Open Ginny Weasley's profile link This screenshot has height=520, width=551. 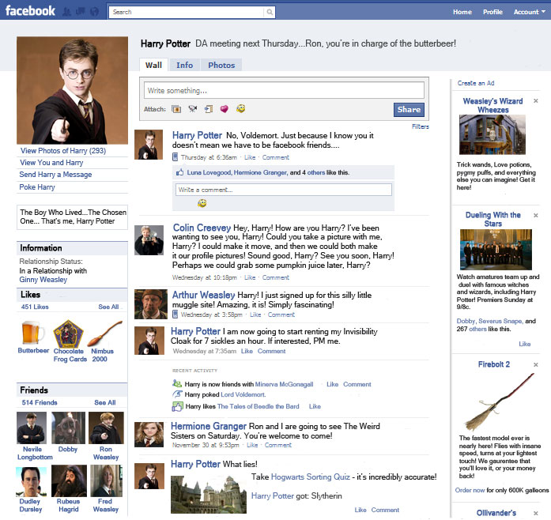click(43, 280)
